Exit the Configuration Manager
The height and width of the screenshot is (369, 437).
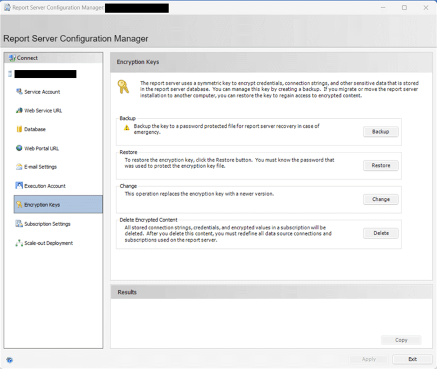point(412,359)
